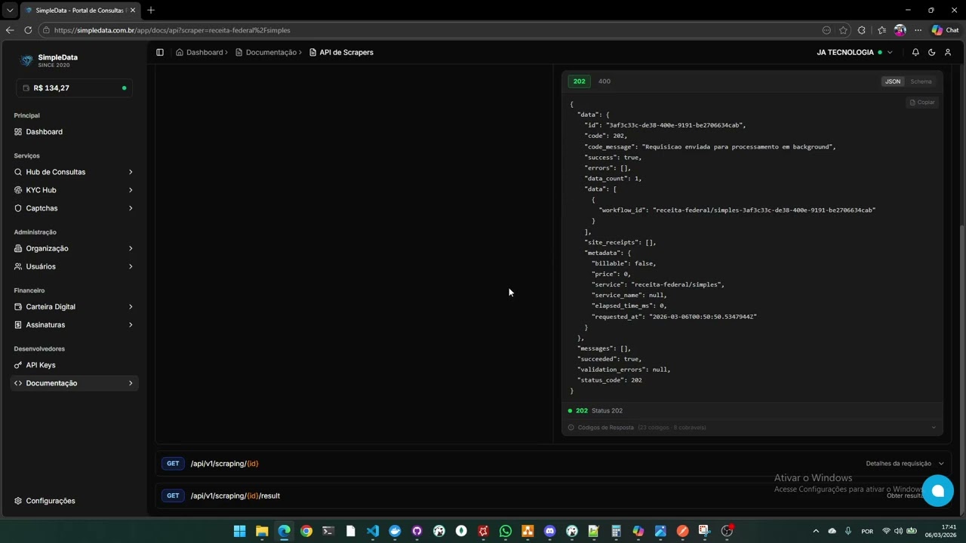Expand the Códigos de Resposta section
966x543 pixels.
(x=752, y=428)
